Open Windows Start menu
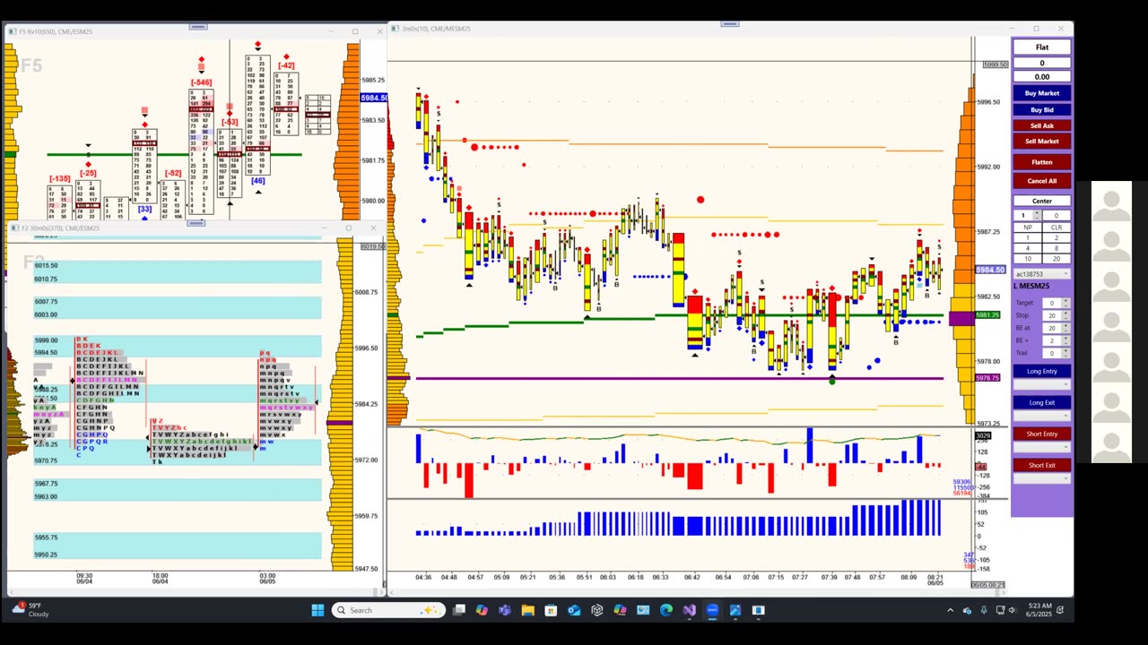Screen dimensions: 1148x645 coord(317,610)
